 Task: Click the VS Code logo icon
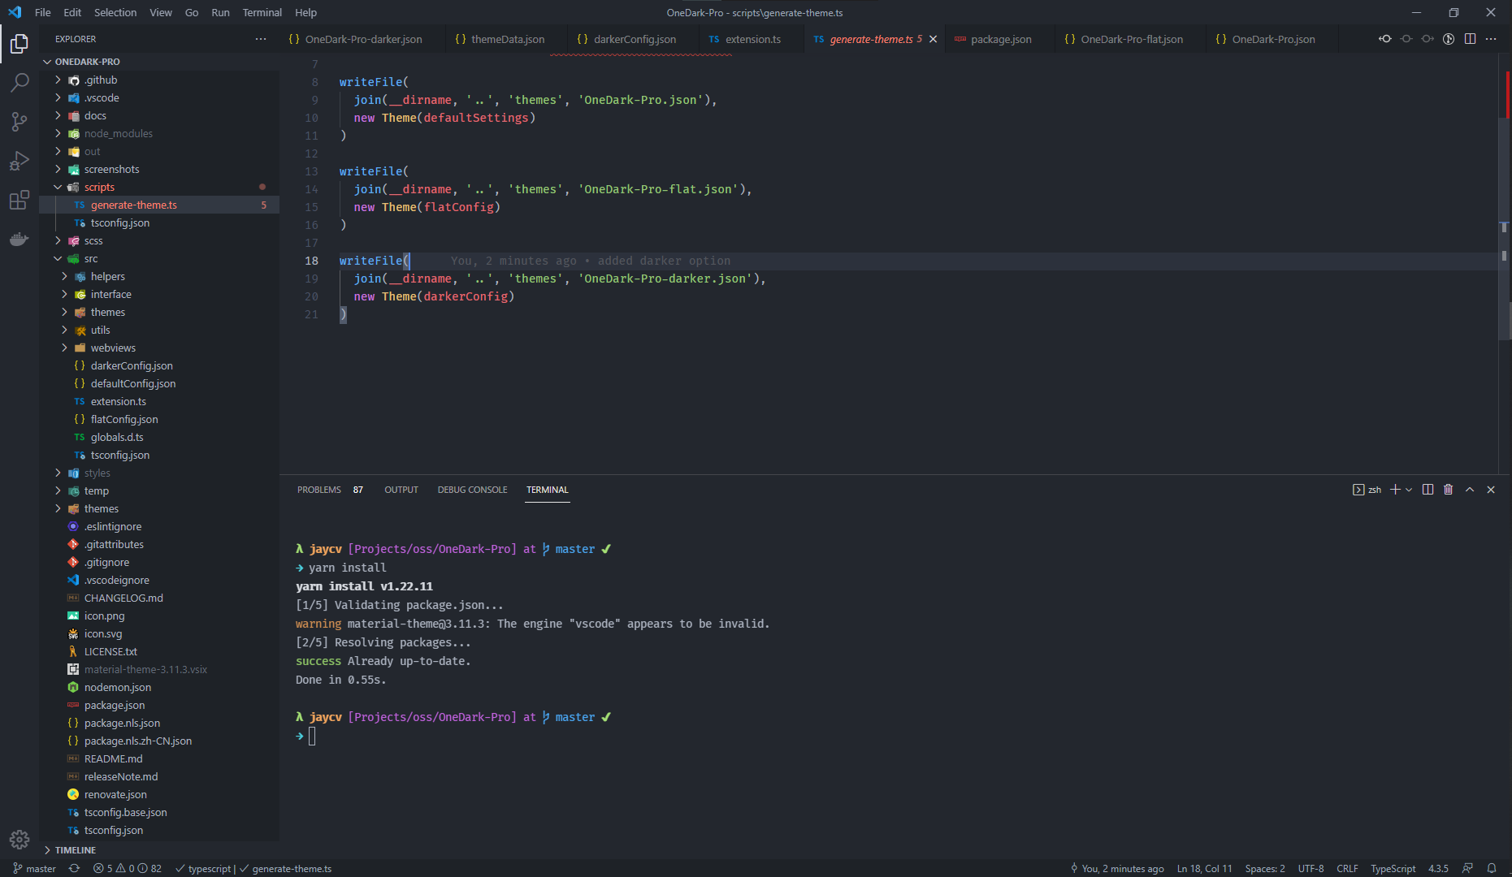(15, 12)
